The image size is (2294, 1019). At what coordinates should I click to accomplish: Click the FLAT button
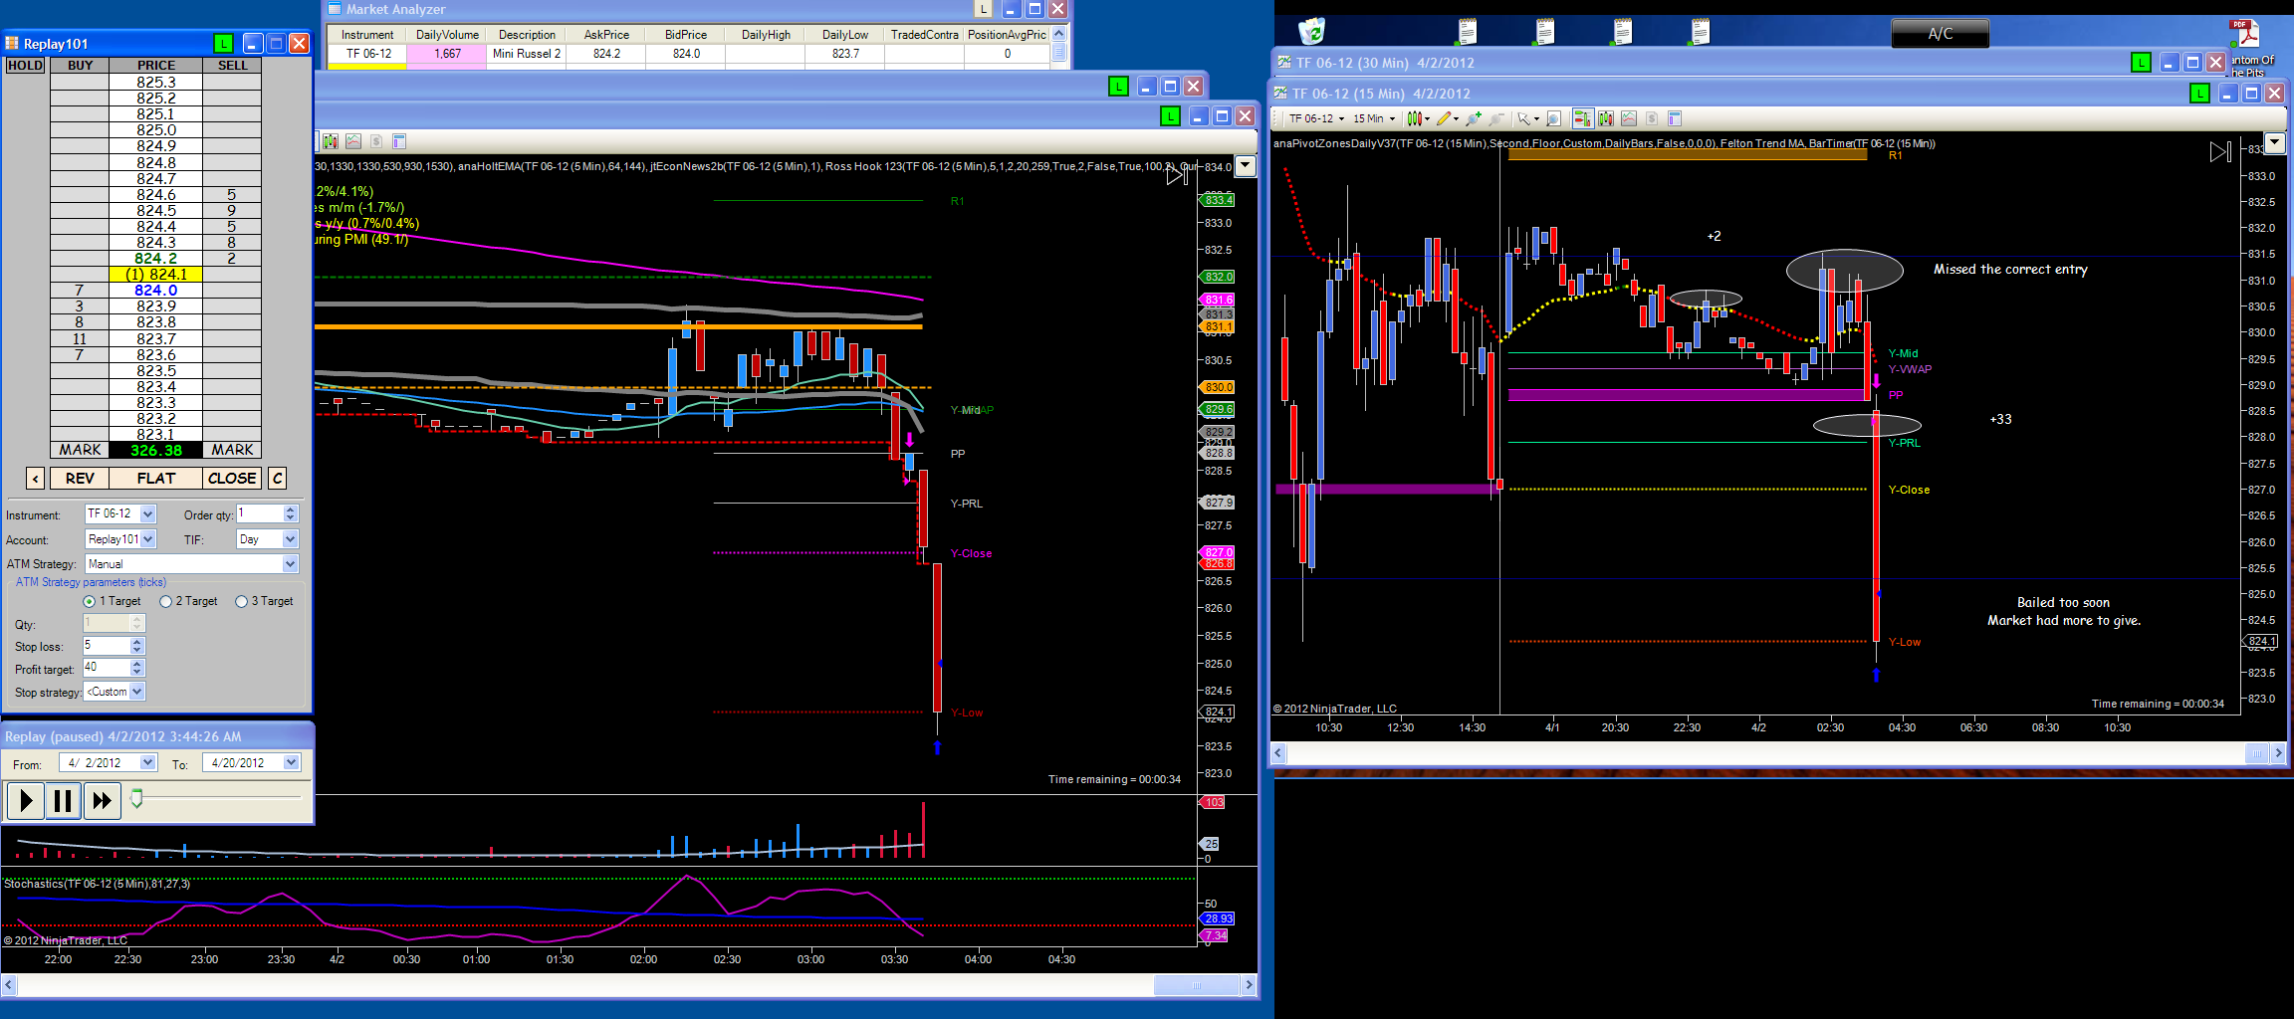pyautogui.click(x=156, y=479)
